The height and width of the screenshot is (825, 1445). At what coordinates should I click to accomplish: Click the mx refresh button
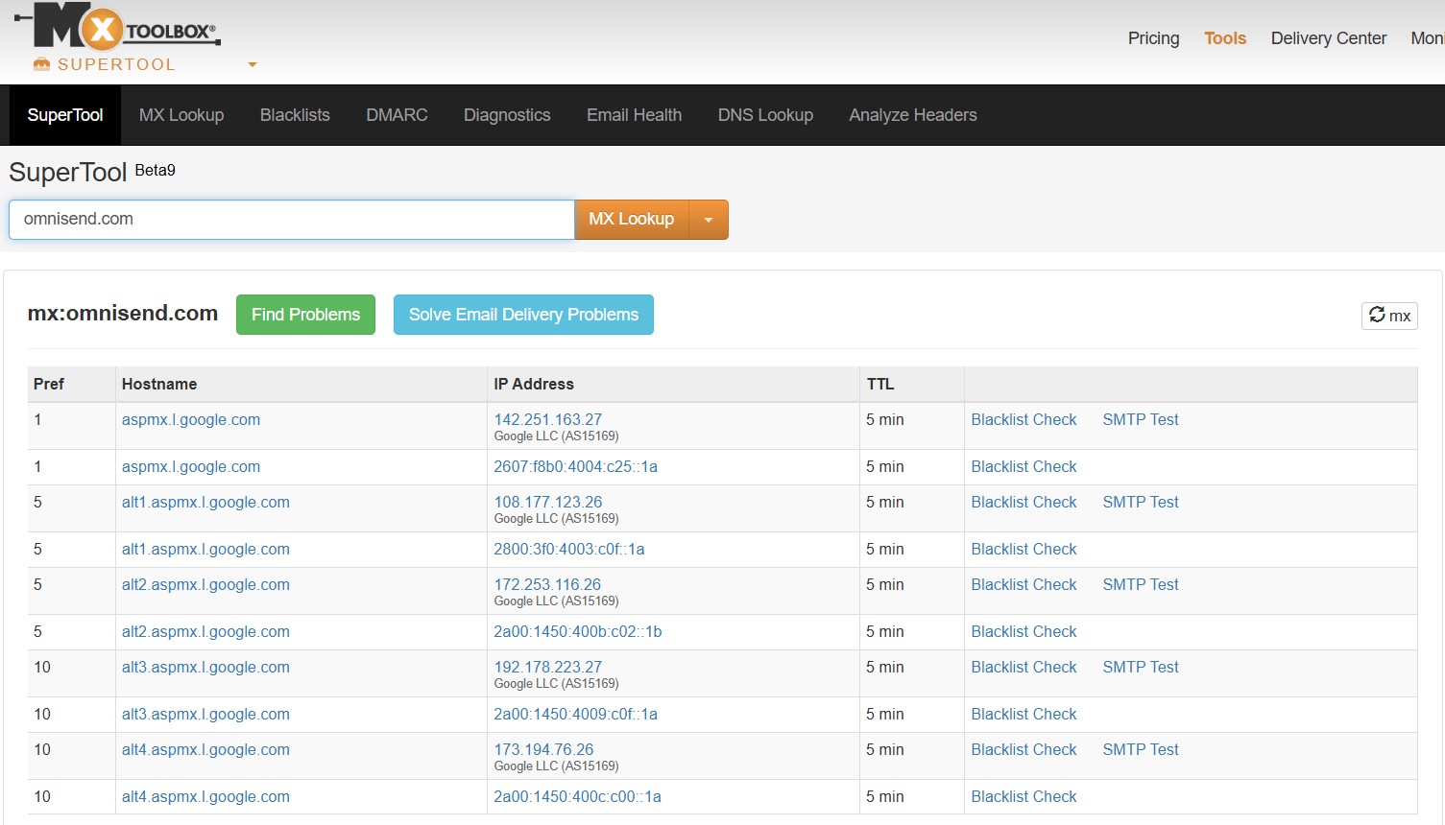point(1389,316)
